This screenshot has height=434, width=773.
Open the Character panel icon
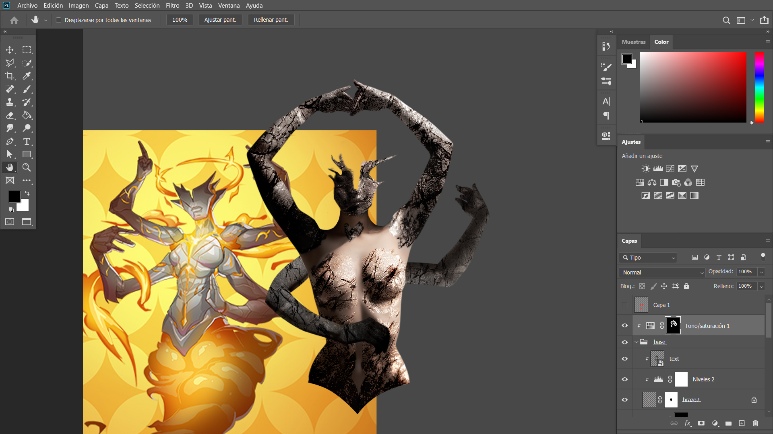click(606, 102)
